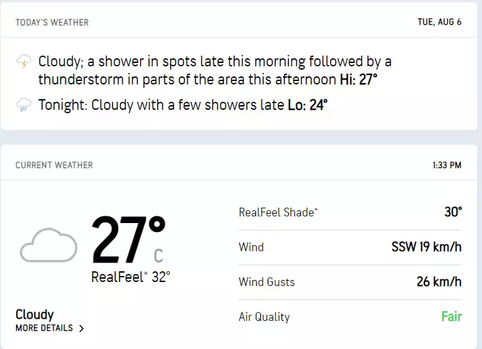Viewport: 482px width, 349px height.
Task: Click the large 27° temperature reading
Action: [127, 239]
